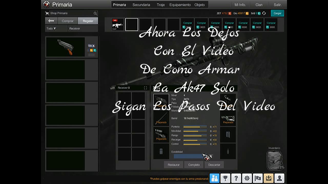The height and width of the screenshot is (184, 328).
Task: Click the 5.45x39mm ammunition value
Action: click(189, 111)
